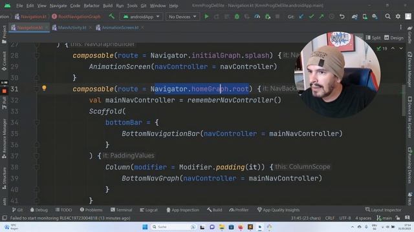Click the inspections widget showing 19
The width and height of the screenshot is (414, 232).
(x=382, y=48)
